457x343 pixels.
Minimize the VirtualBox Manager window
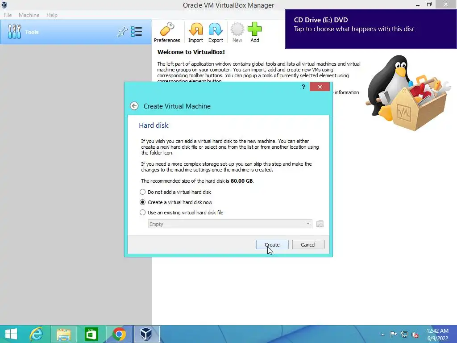418,4
